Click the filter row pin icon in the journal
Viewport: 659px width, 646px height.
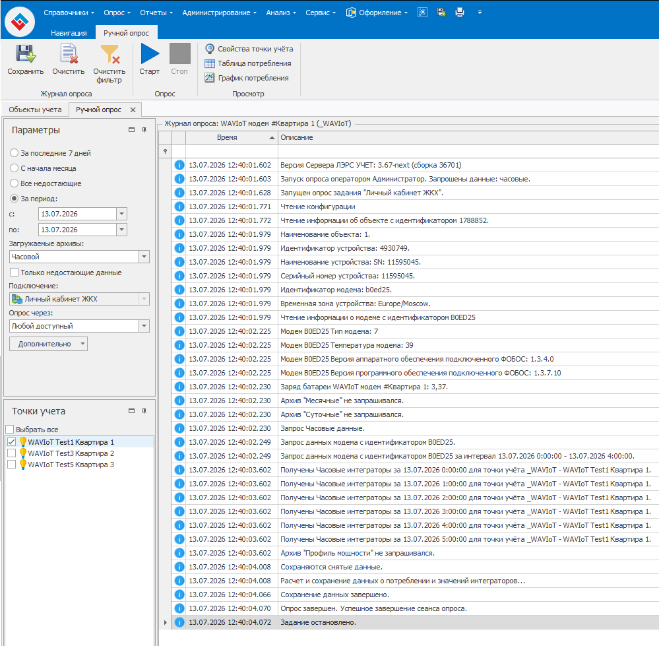tap(165, 151)
